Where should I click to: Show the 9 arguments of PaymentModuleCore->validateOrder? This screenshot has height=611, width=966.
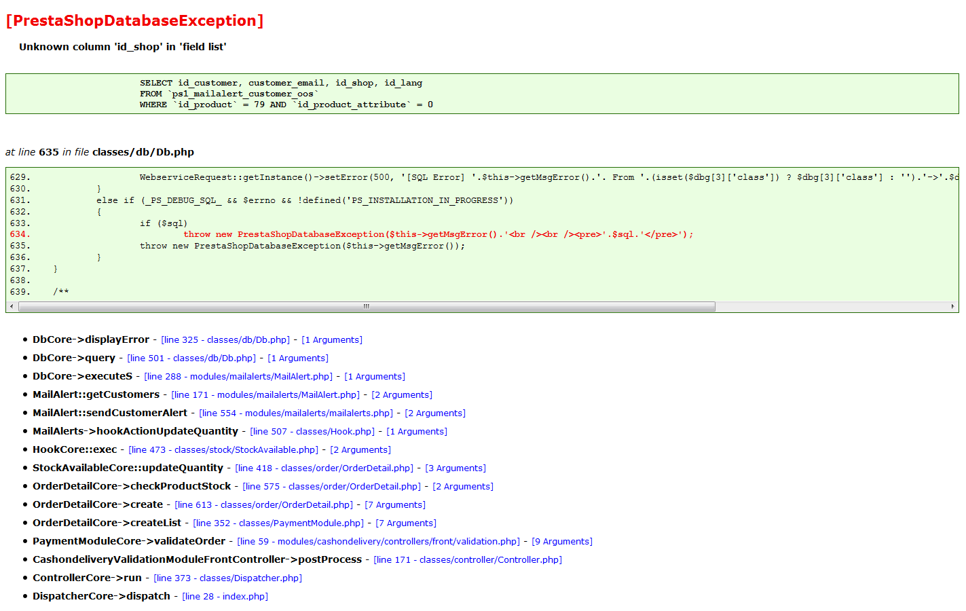click(x=562, y=542)
